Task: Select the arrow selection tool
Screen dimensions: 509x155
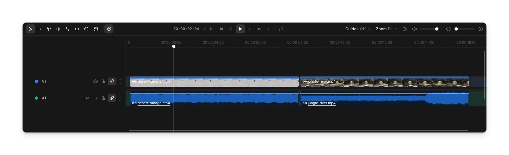Action: click(30, 29)
